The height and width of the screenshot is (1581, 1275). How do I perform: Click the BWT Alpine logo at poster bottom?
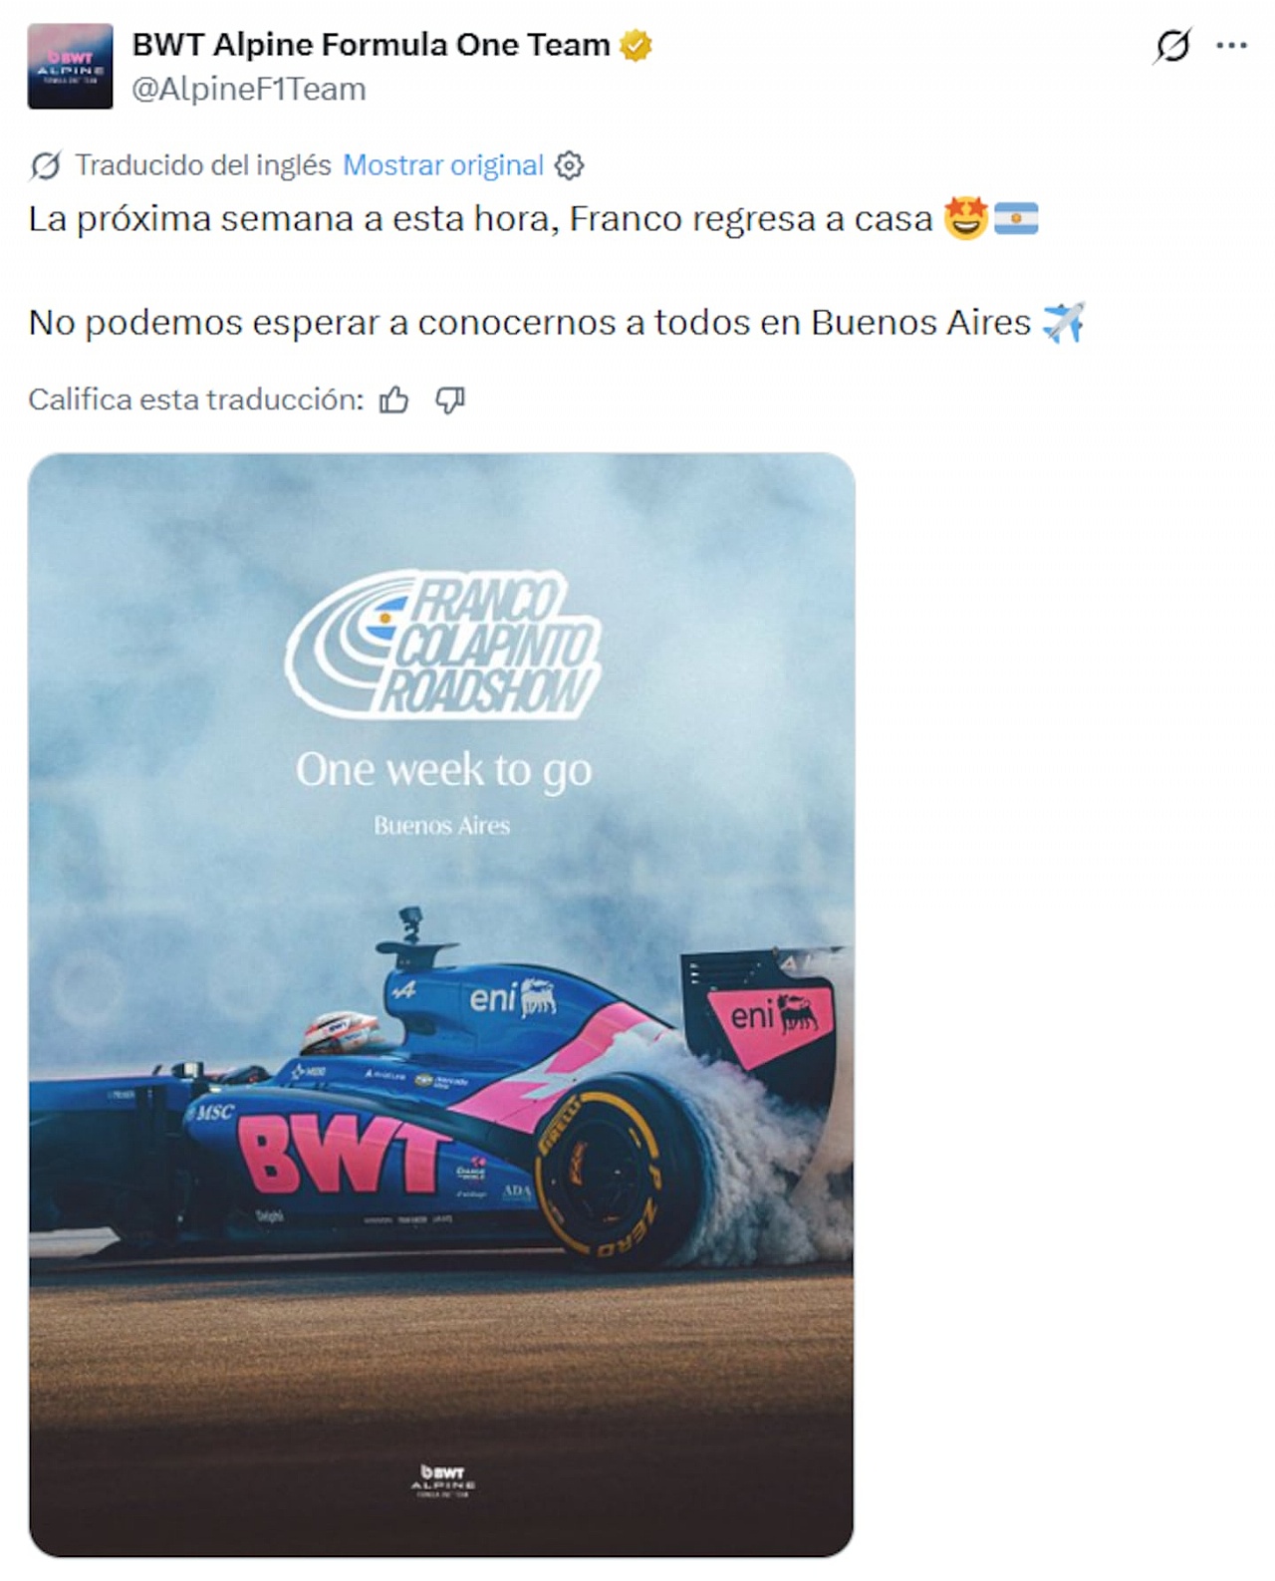point(442,1480)
